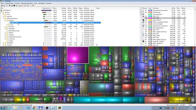Click the installer icon beside .msi extension

(143, 22)
